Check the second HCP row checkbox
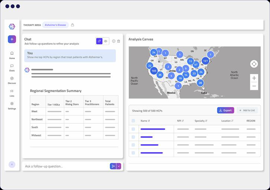This screenshot has height=190, width=270. pos(133,137)
